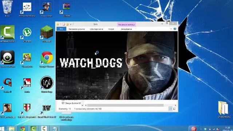Open the quick access toolbar customize arrow
Viewport: 233px width, 131px height.
pyautogui.click(x=71, y=24)
